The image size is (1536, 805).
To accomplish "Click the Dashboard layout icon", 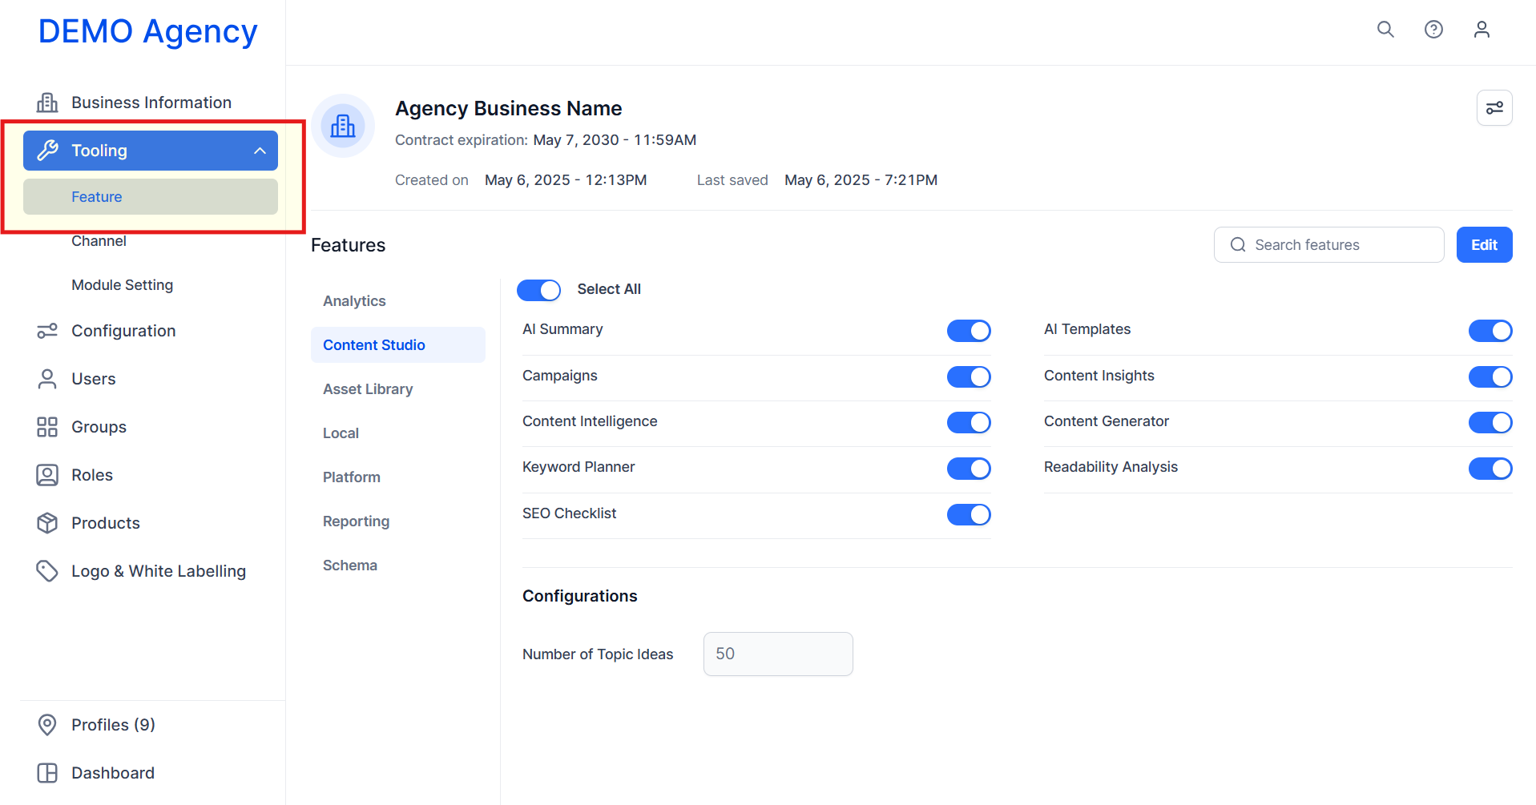I will tap(47, 773).
